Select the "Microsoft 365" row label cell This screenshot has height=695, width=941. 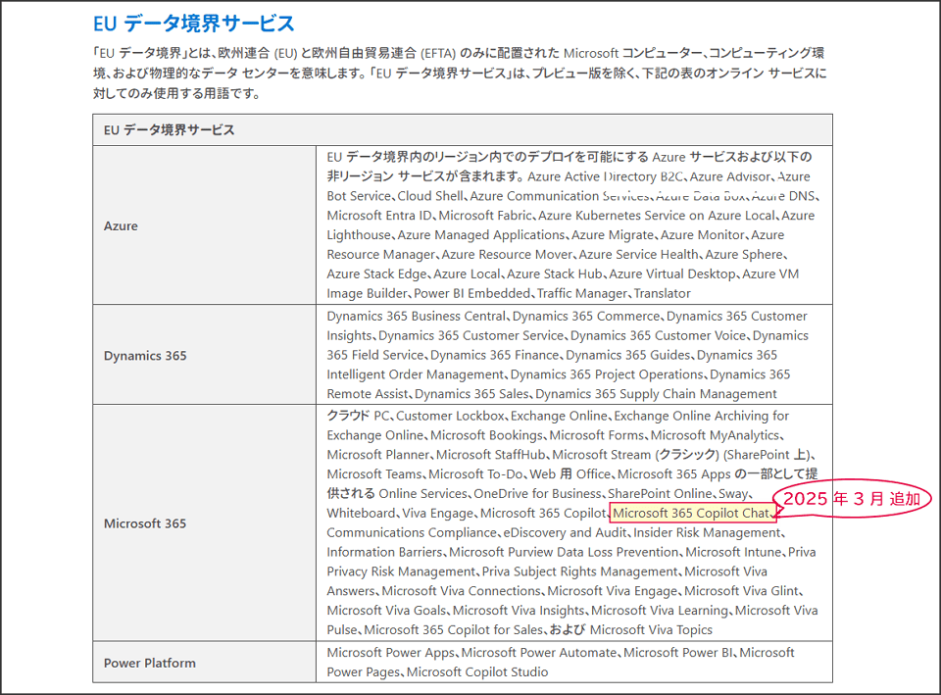pyautogui.click(x=204, y=522)
